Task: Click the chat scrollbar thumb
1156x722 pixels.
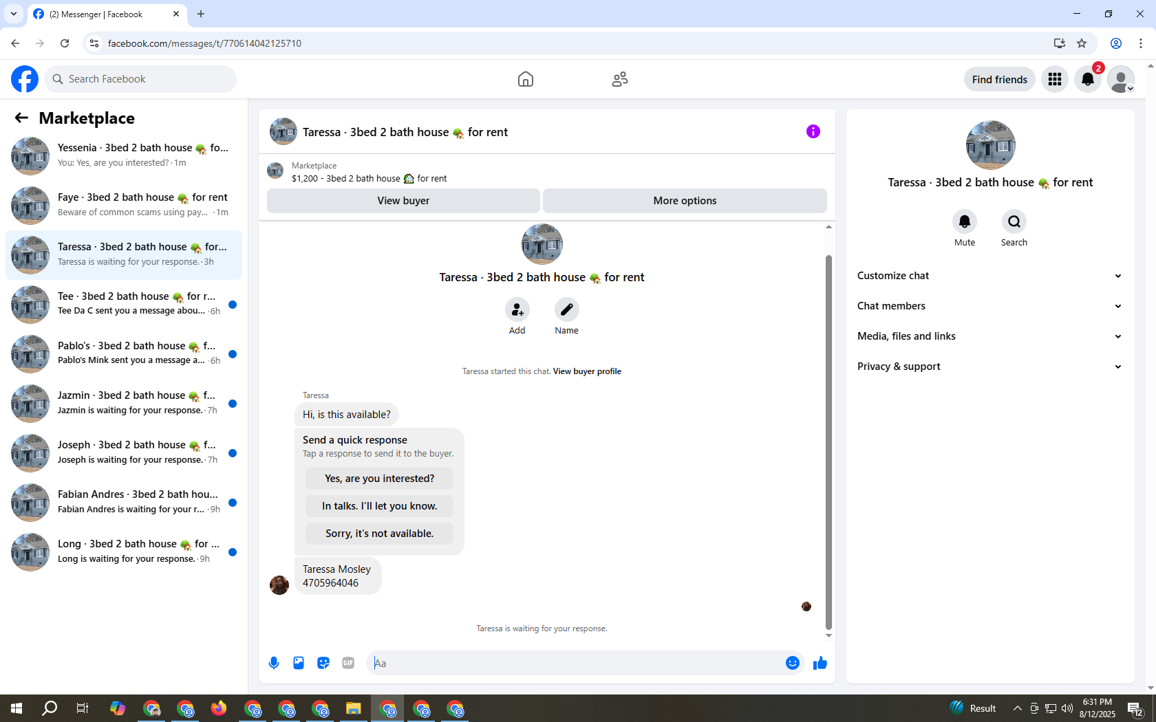Action: 828,441
